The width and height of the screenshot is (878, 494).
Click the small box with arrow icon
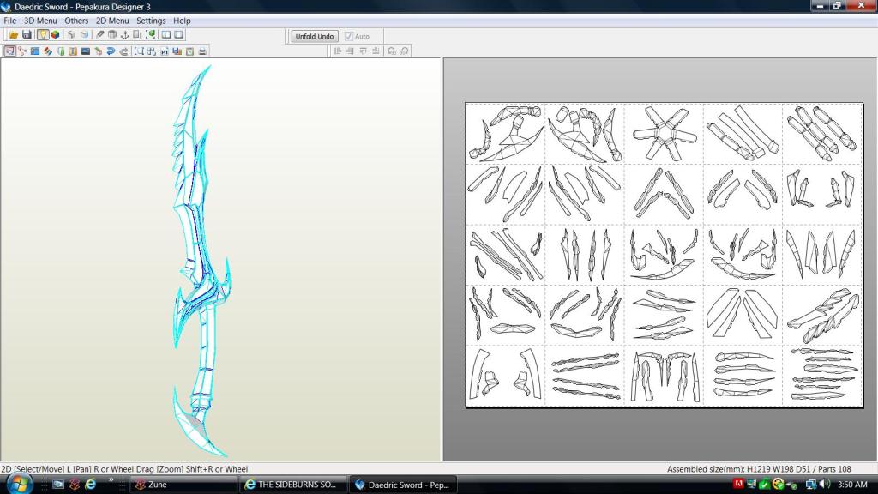[x=99, y=51]
